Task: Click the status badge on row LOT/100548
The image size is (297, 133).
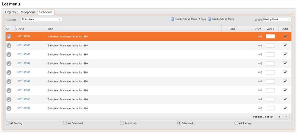Action: tap(9, 72)
